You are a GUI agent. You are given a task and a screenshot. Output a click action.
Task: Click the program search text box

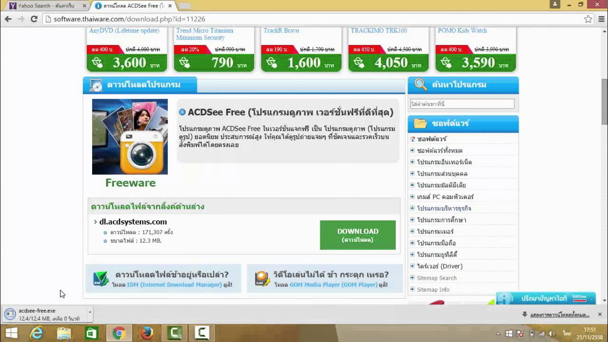coord(462,104)
